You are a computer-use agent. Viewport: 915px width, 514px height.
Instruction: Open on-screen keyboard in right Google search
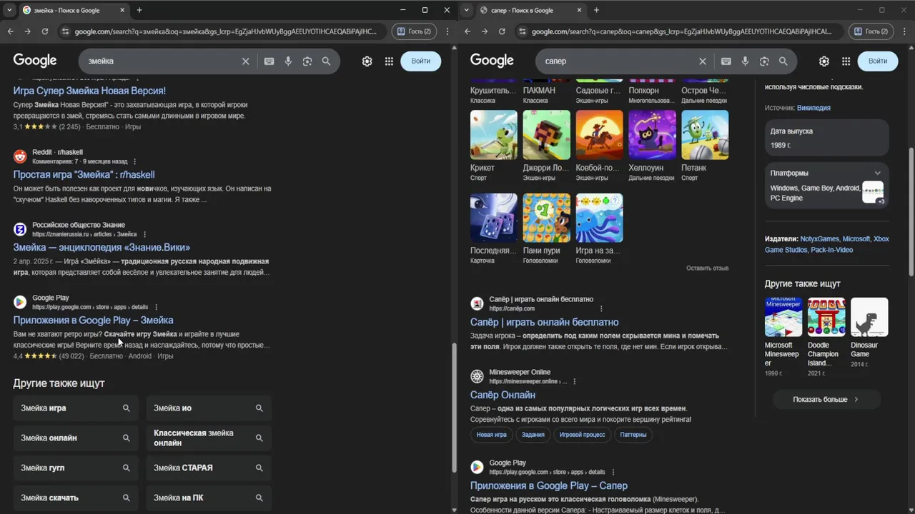pos(726,61)
